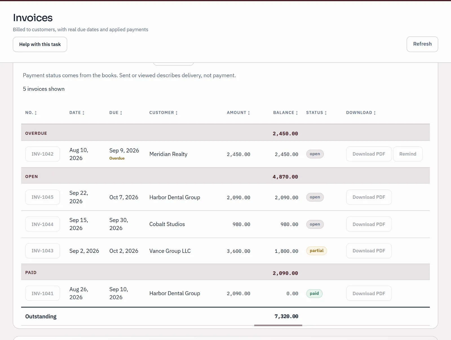This screenshot has height=340, width=451.
Task: Sort by the AMOUNT column header
Action: (238, 112)
